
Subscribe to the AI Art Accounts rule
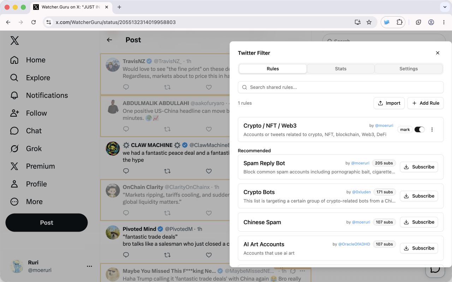[419, 248]
